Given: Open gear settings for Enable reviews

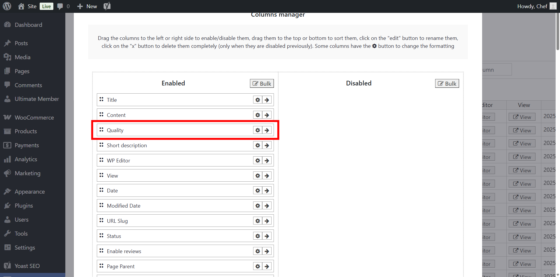Looking at the screenshot, I should point(258,251).
